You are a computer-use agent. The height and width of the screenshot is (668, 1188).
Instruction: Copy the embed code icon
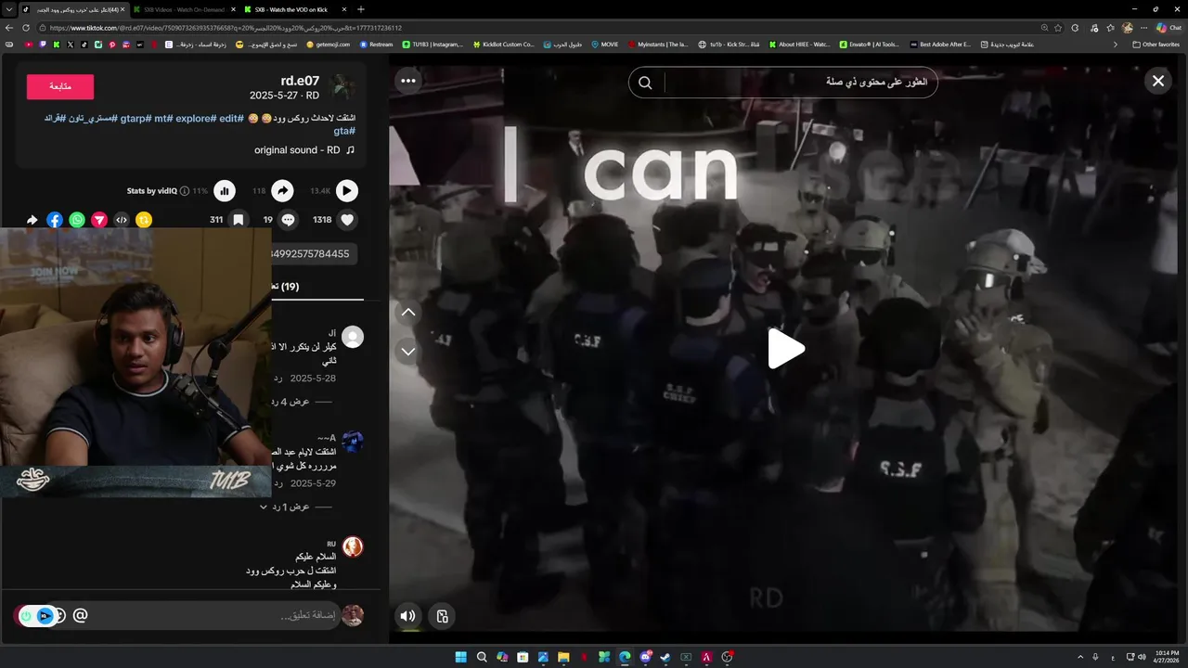click(x=122, y=220)
